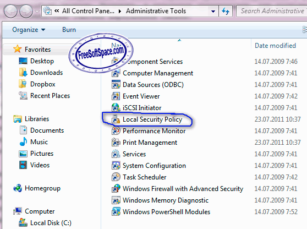Click the Videos film icon

coord(23,165)
